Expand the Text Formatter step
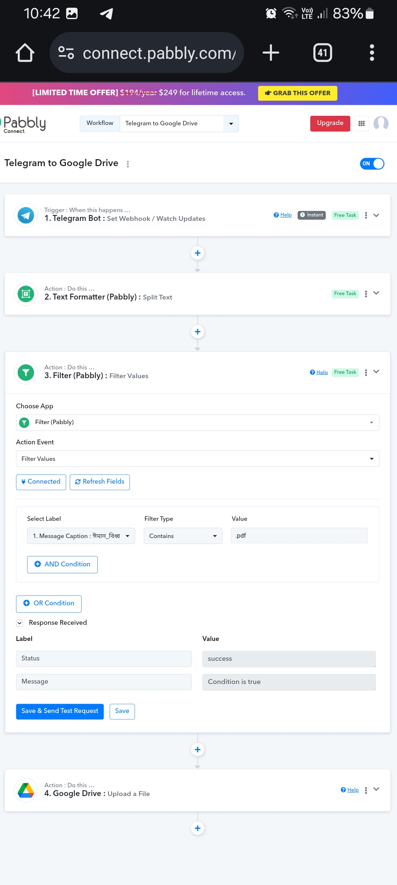397x885 pixels. tap(376, 293)
